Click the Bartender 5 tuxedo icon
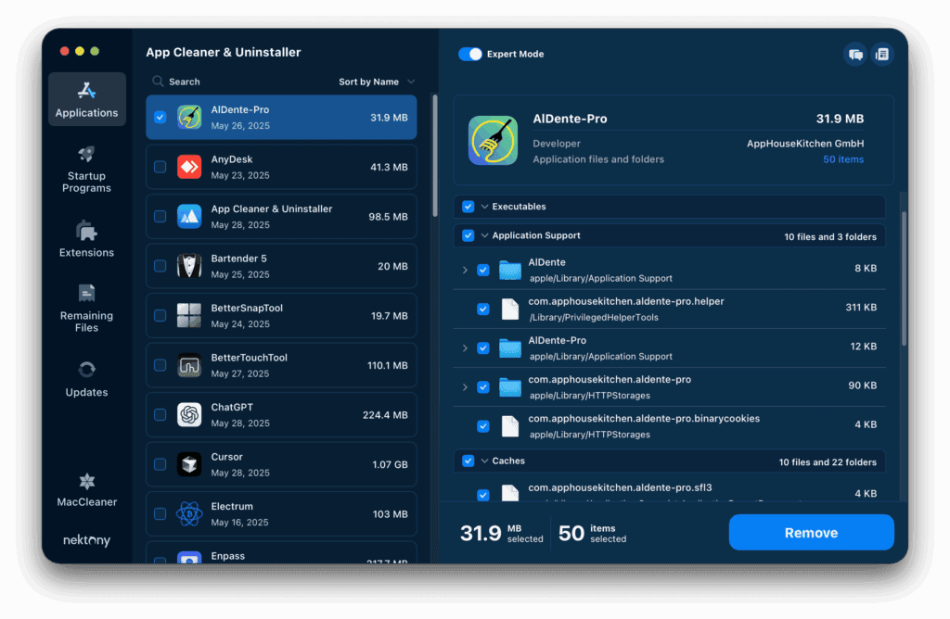Screen dimensions: 950x619 point(189,266)
